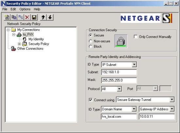Save policy with floppy disk icon

click(34, 17)
